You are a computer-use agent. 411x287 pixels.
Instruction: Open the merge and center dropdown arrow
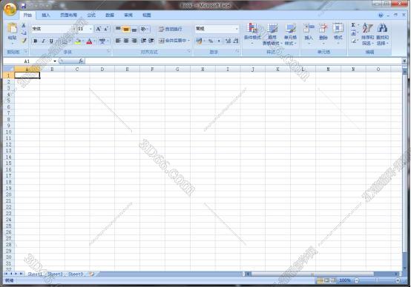[x=188, y=41]
